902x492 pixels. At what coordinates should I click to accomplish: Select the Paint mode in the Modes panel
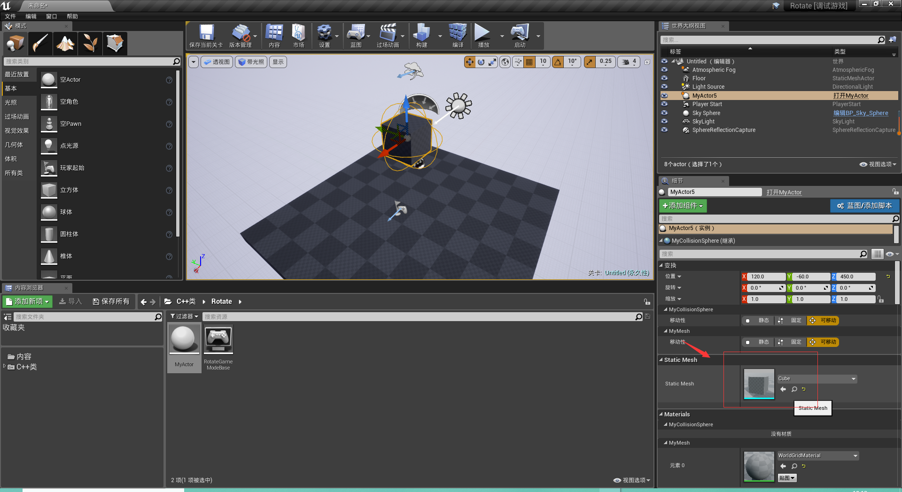point(40,43)
